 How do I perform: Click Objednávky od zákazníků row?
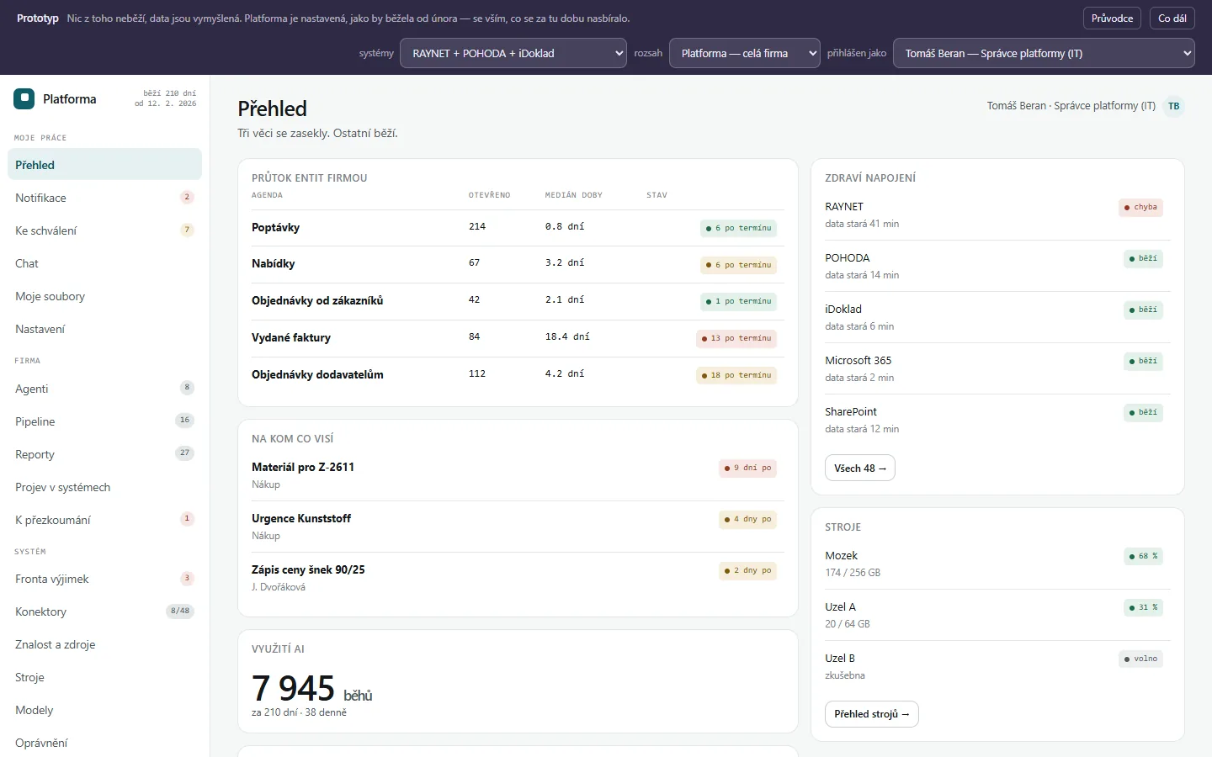pos(518,300)
